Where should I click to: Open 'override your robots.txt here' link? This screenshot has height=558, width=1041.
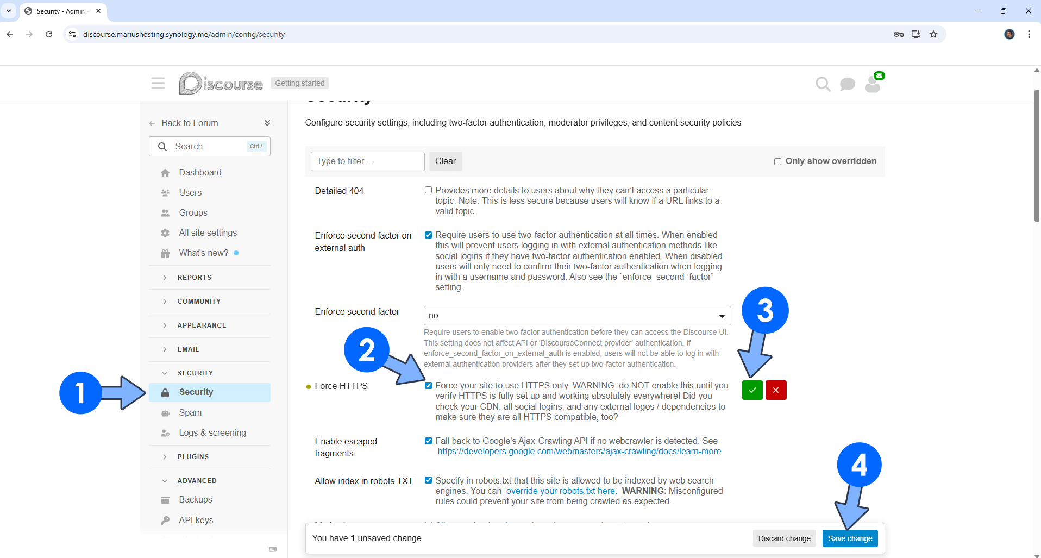[x=561, y=491]
